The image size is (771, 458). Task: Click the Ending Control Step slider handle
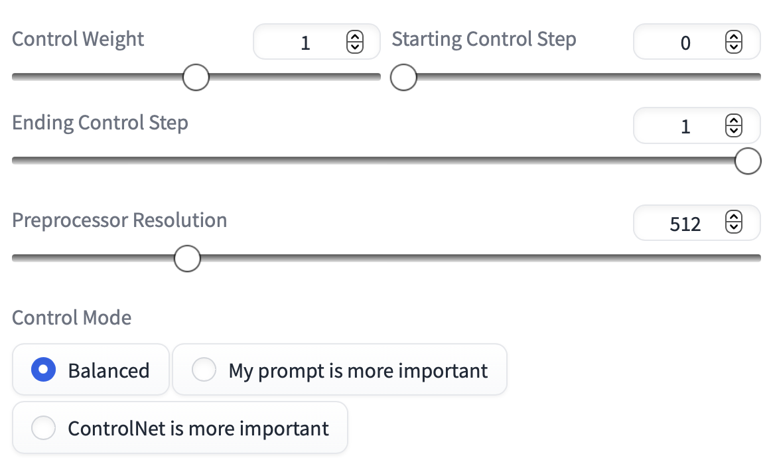(x=748, y=161)
